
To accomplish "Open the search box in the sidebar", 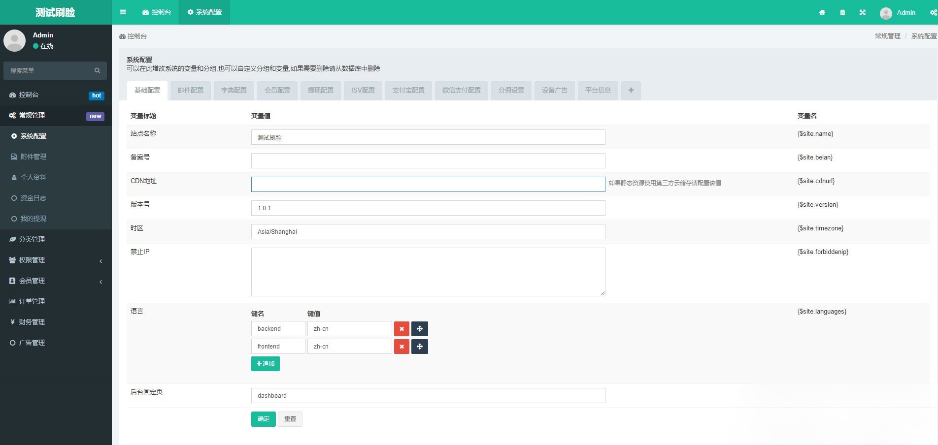I will pyautogui.click(x=54, y=70).
